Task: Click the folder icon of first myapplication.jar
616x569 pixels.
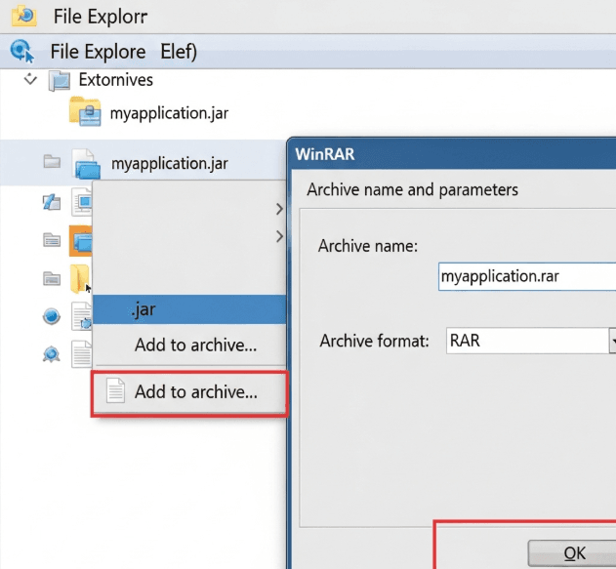Action: 85,111
